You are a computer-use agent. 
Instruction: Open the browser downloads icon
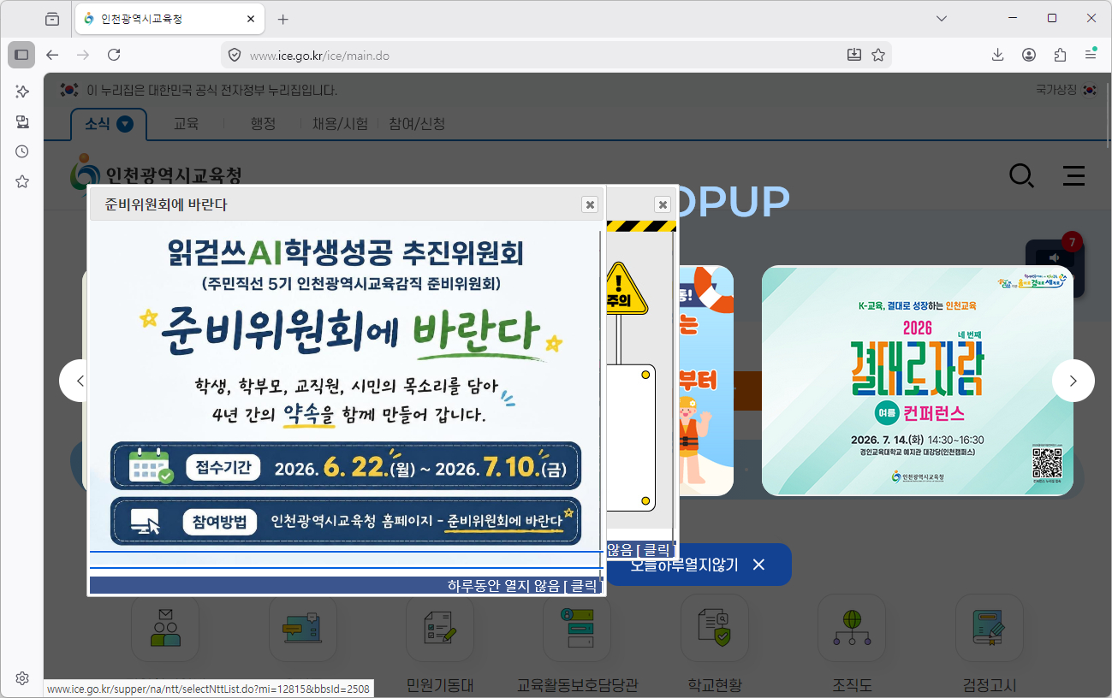click(997, 55)
